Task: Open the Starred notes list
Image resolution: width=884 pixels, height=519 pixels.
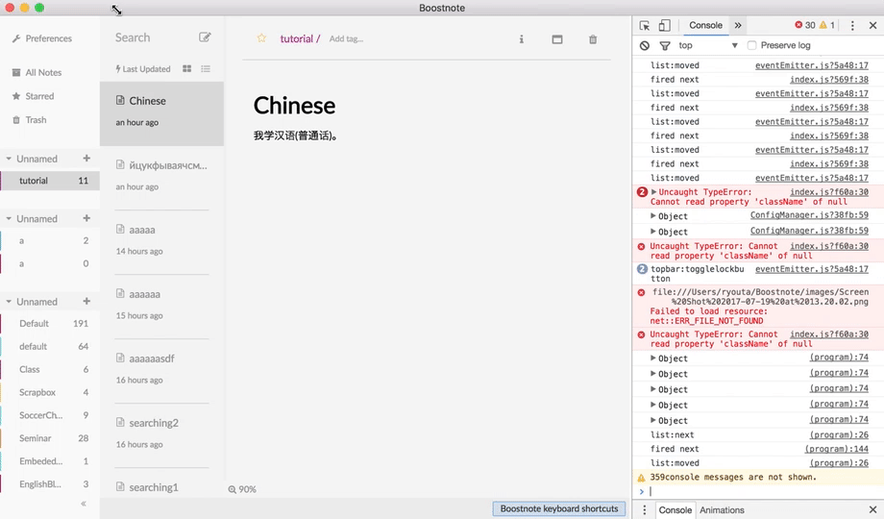Action: [x=34, y=96]
